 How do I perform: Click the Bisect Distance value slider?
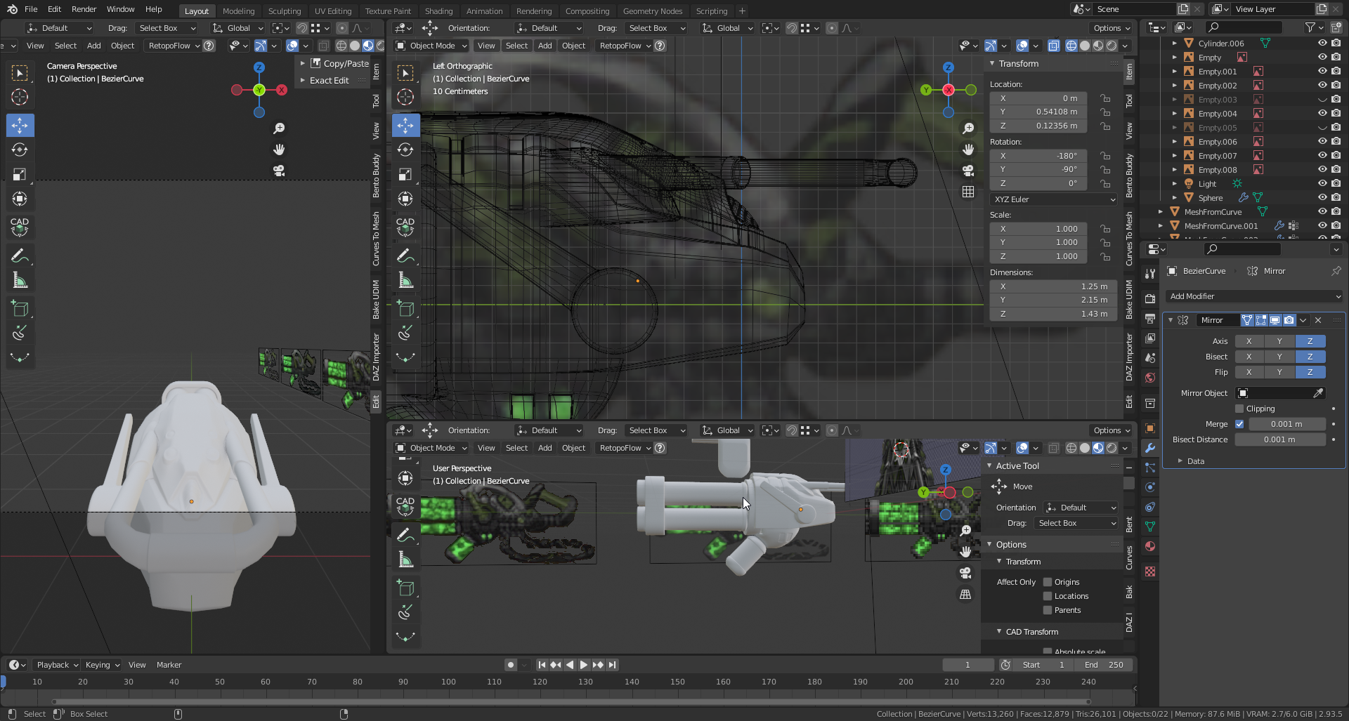tap(1279, 439)
